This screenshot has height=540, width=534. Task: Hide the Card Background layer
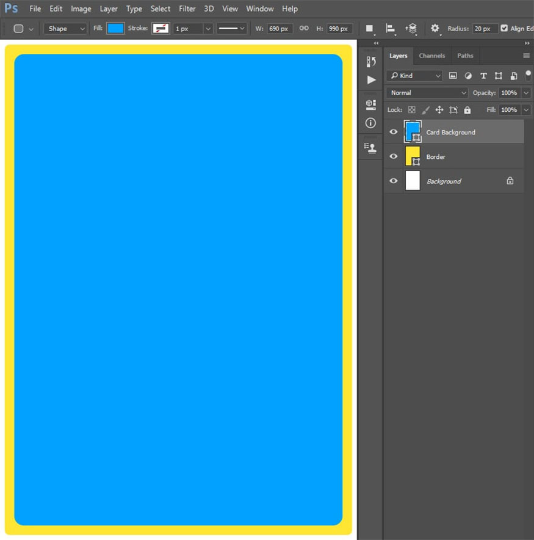(394, 132)
